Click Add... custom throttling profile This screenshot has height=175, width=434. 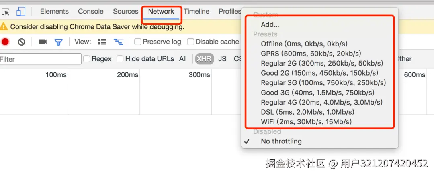point(270,25)
